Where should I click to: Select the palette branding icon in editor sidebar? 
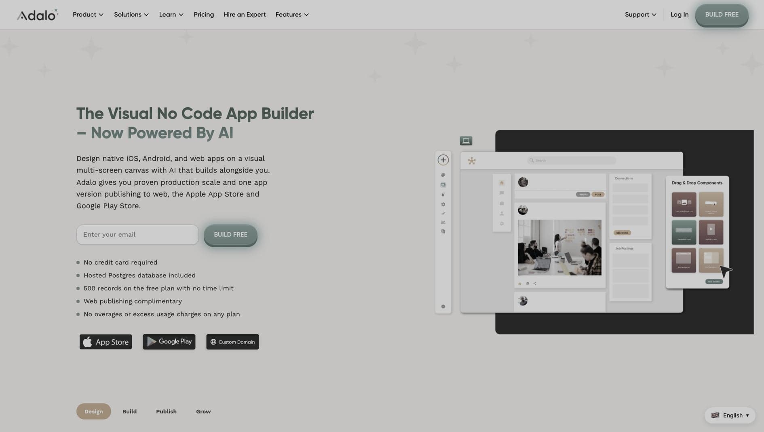(443, 175)
